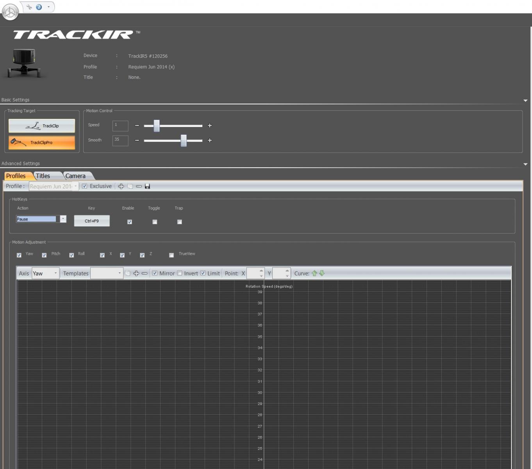Open the round TrackIR application menu button
Image resolution: width=532 pixels, height=469 pixels.
(x=10, y=12)
